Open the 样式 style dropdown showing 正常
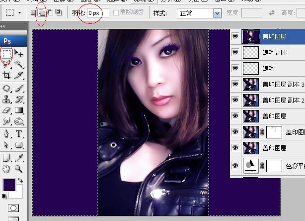 point(199,13)
